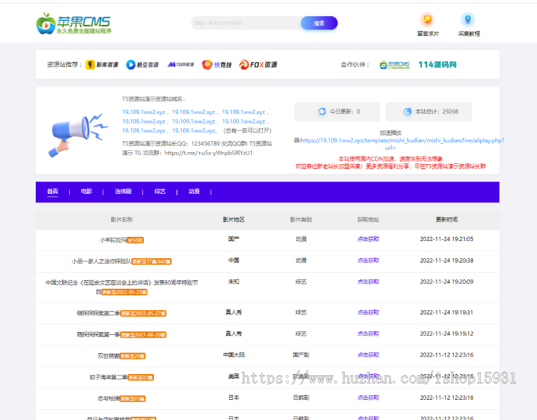Open the 114源码网 partner logo

(x=437, y=64)
